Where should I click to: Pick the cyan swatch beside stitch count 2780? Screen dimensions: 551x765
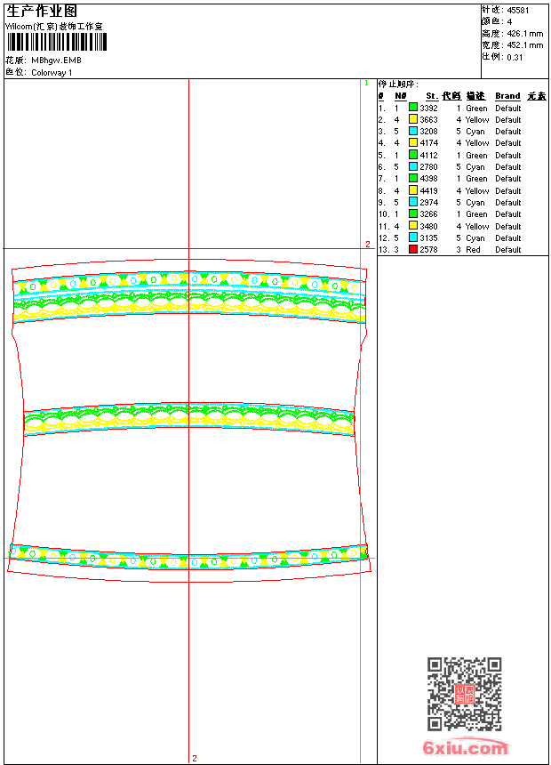point(413,166)
